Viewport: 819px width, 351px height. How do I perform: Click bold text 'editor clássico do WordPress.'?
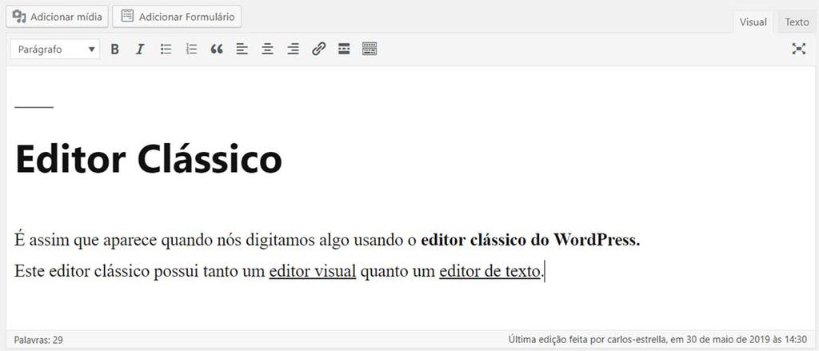(530, 241)
